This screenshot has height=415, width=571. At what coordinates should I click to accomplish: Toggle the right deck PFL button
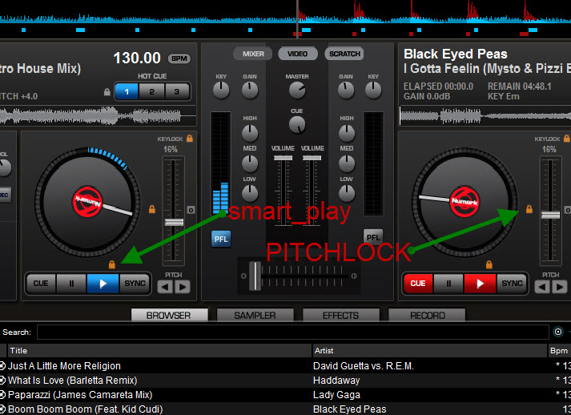pyautogui.click(x=373, y=237)
